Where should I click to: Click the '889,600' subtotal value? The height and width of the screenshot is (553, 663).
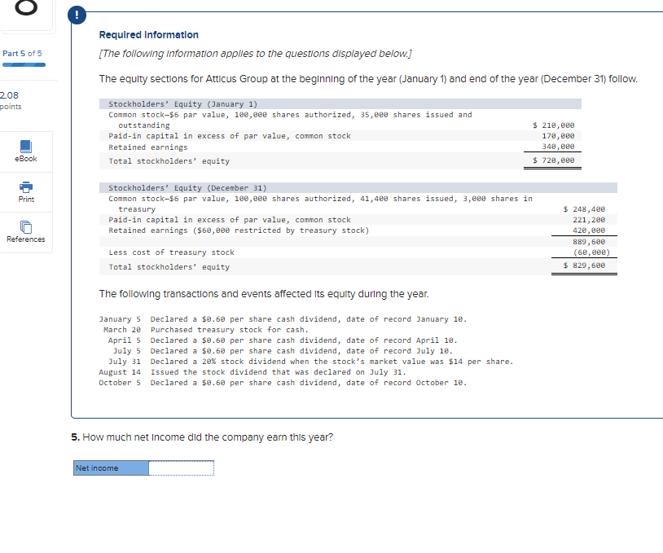589,242
